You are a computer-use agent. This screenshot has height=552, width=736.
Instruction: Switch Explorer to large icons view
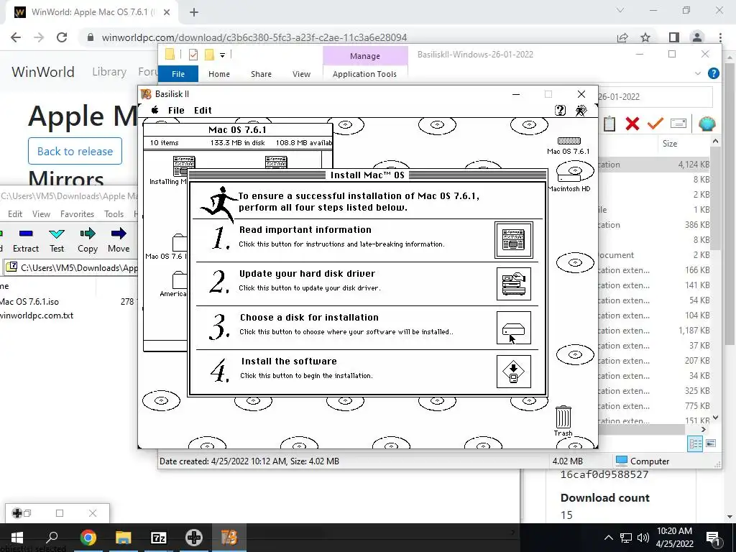(x=711, y=443)
